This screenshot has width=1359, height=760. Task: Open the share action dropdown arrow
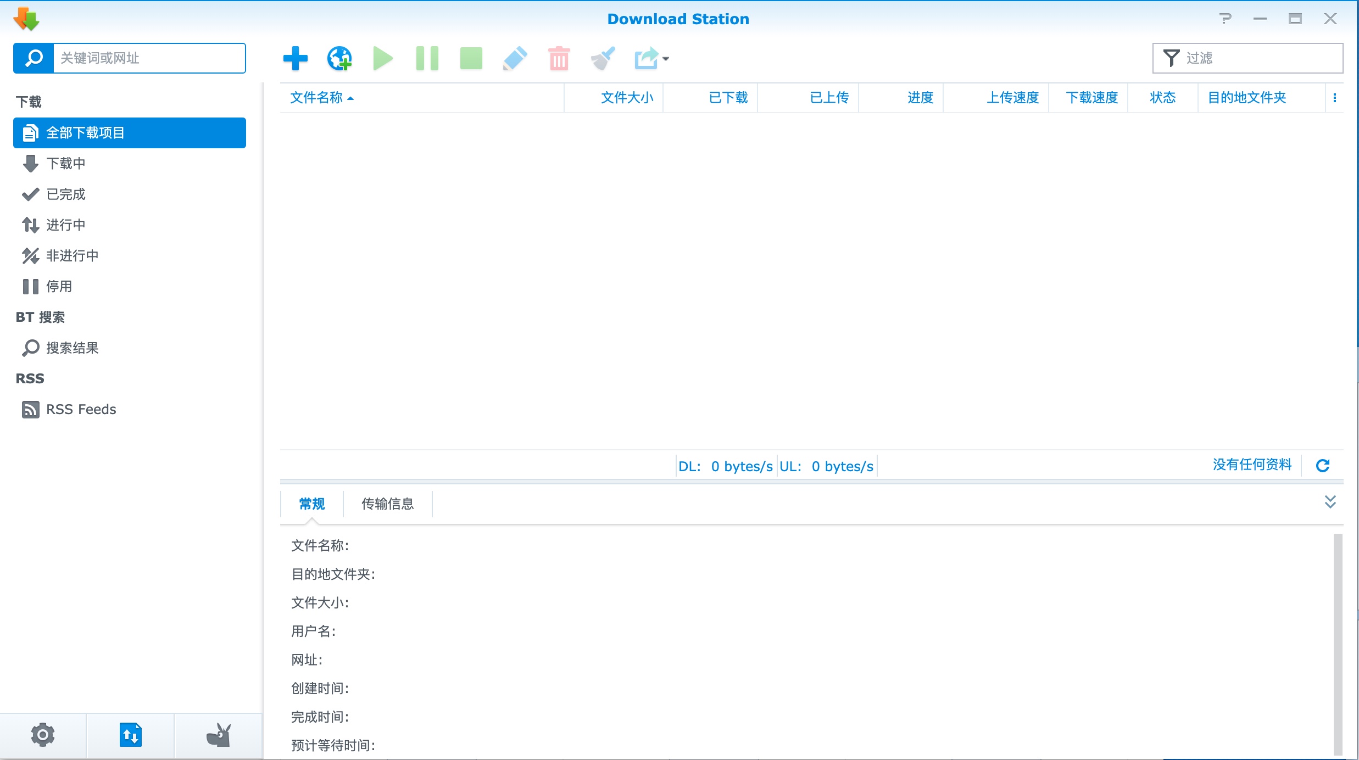click(666, 59)
